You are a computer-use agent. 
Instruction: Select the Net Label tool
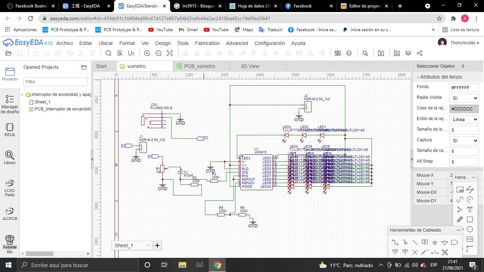coord(424,243)
